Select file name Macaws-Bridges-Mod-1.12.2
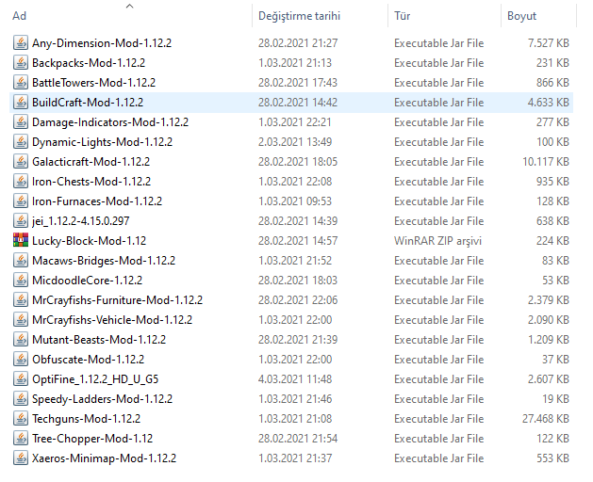The width and height of the screenshot is (593, 482). pyautogui.click(x=104, y=261)
